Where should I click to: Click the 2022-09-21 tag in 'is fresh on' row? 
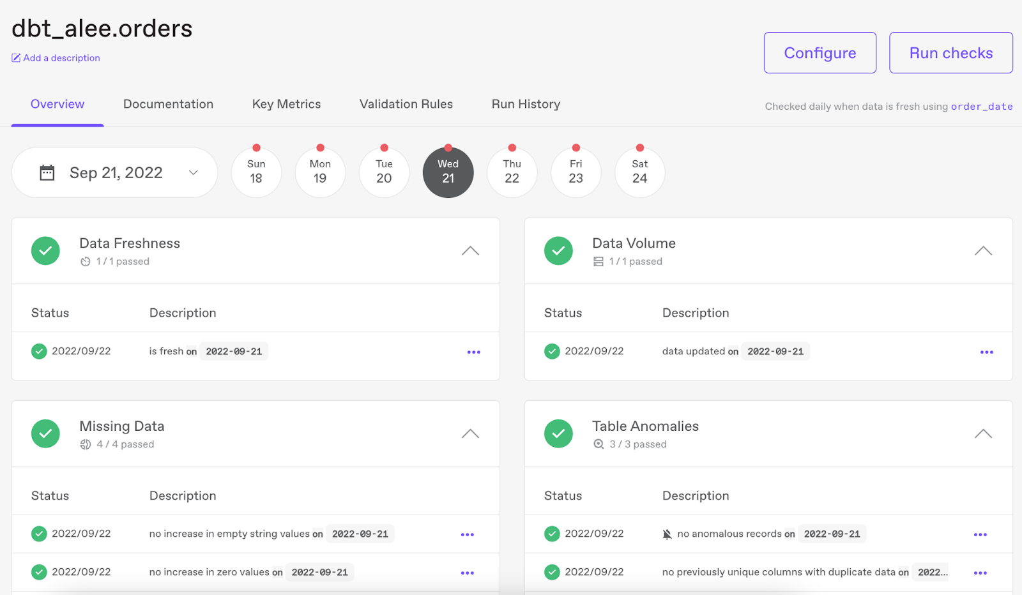tap(234, 352)
